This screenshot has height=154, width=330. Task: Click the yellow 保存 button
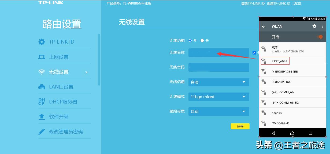click(x=240, y=126)
